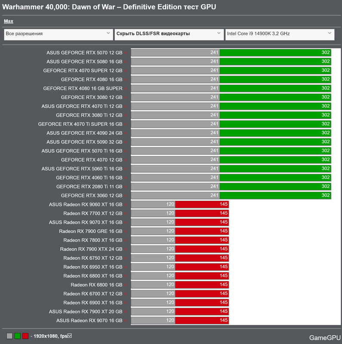The width and height of the screenshot is (342, 344).
Task: Remove Radeon RX 6950 XT 16 GB via red X
Action: [125, 267]
